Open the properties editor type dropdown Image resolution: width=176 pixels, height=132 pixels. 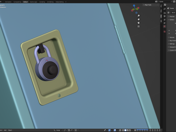[165, 5]
